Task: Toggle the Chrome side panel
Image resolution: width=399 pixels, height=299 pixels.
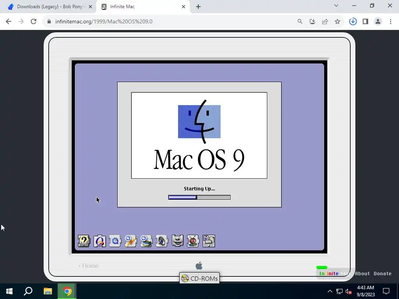Action: [365, 22]
